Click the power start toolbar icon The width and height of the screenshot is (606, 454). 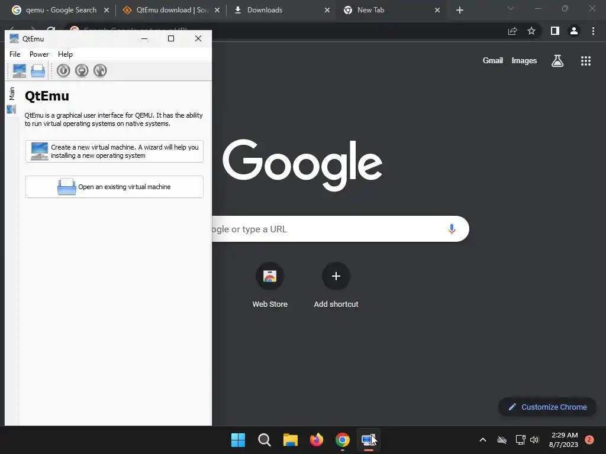(x=63, y=71)
